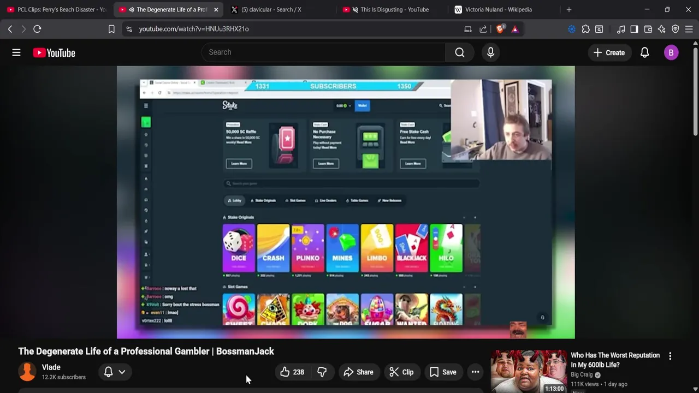Like the video with thumbs up
The image size is (699, 393).
click(292, 372)
